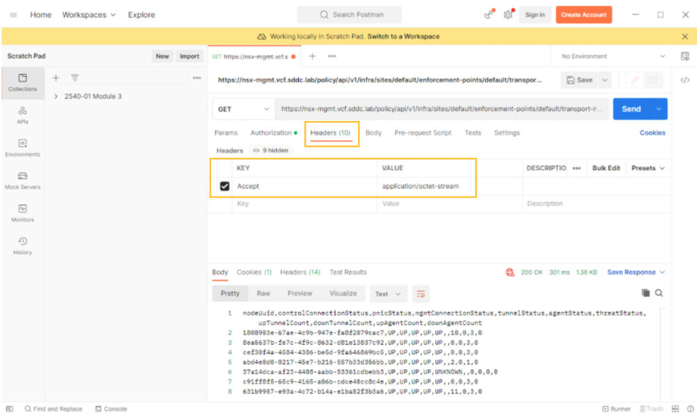This screenshot has width=697, height=416.
Task: Open the Save Response dropdown
Action: tap(636, 272)
